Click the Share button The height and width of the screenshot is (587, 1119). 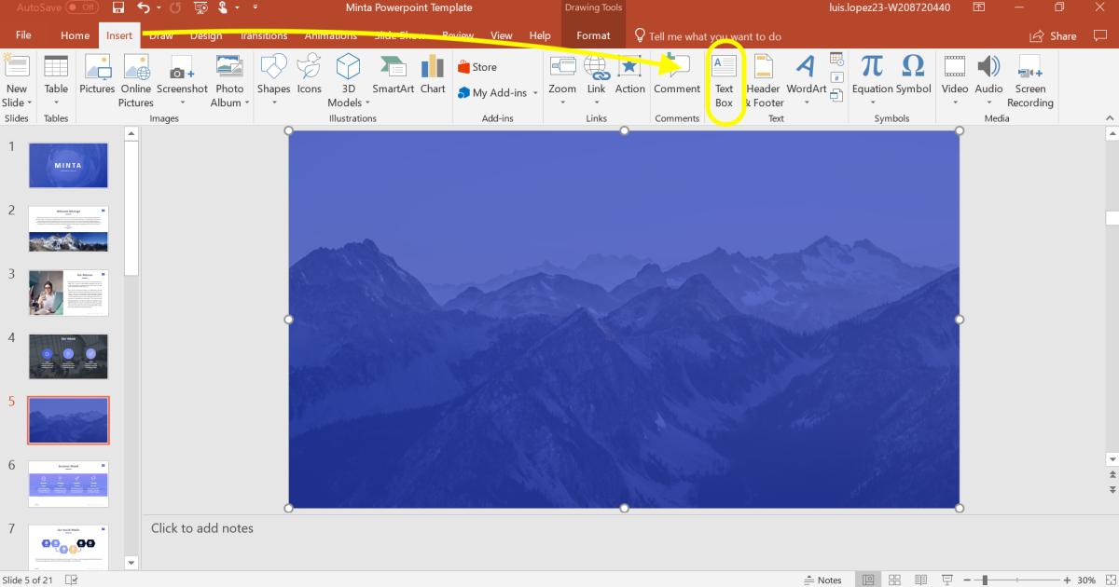1054,35
